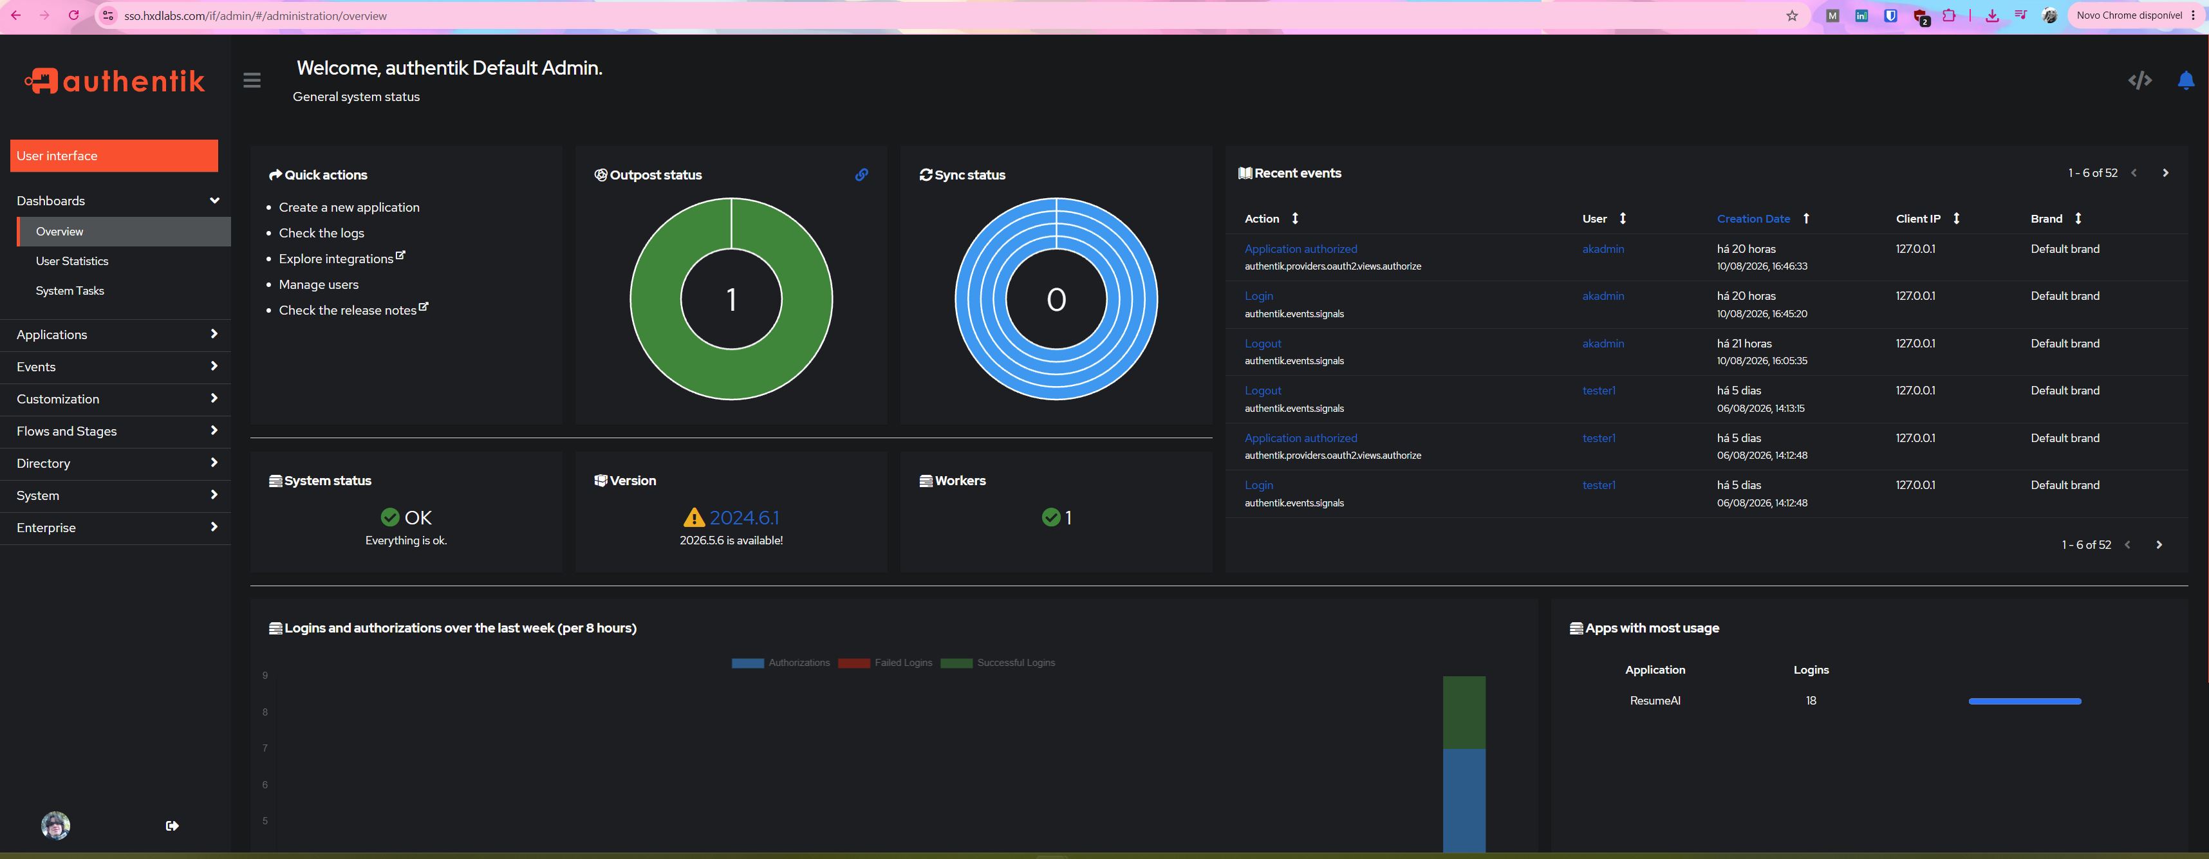Expand the Directory section

click(116, 463)
